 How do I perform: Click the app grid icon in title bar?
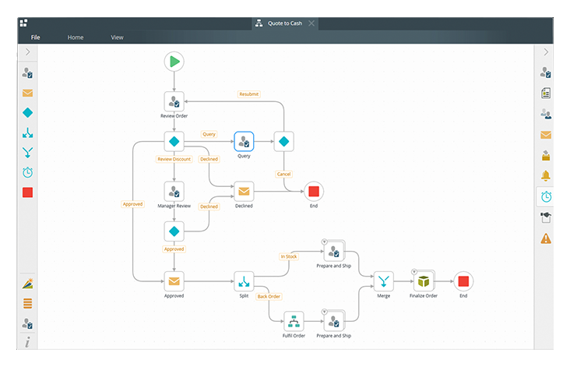click(x=23, y=23)
